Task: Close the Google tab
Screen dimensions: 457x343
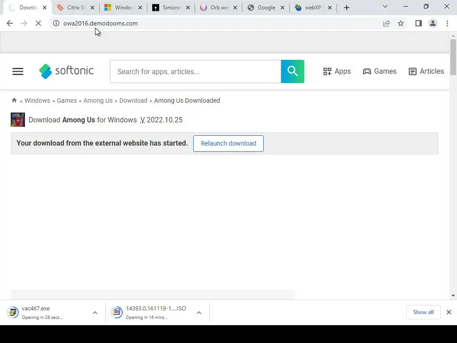Action: (283, 8)
